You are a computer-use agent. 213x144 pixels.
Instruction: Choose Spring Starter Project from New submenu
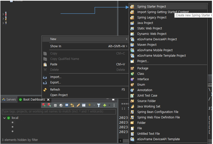[168, 6]
